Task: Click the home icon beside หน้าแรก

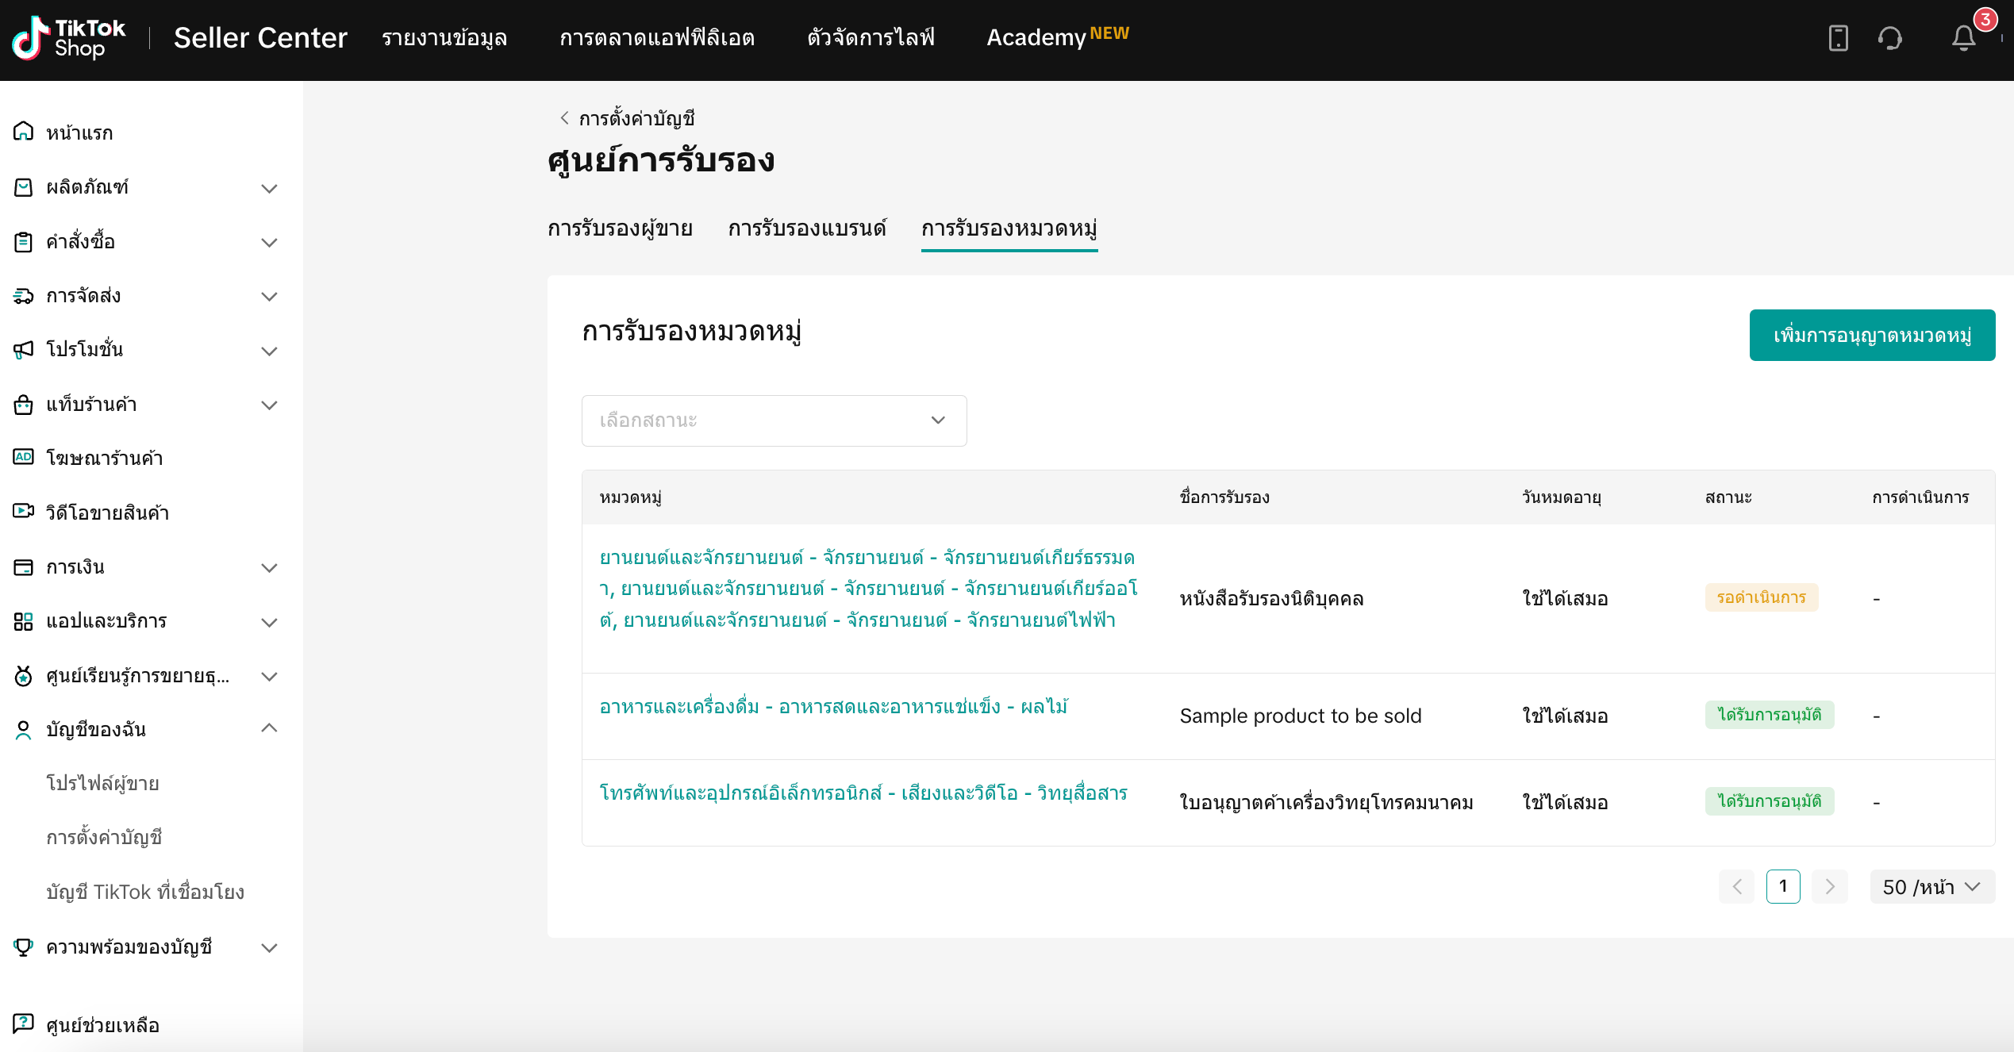Action: click(x=23, y=131)
